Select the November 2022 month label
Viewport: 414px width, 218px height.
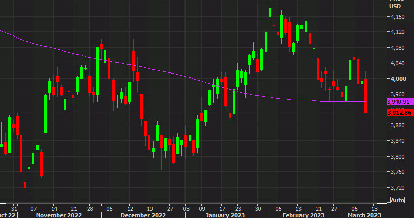[59, 215]
